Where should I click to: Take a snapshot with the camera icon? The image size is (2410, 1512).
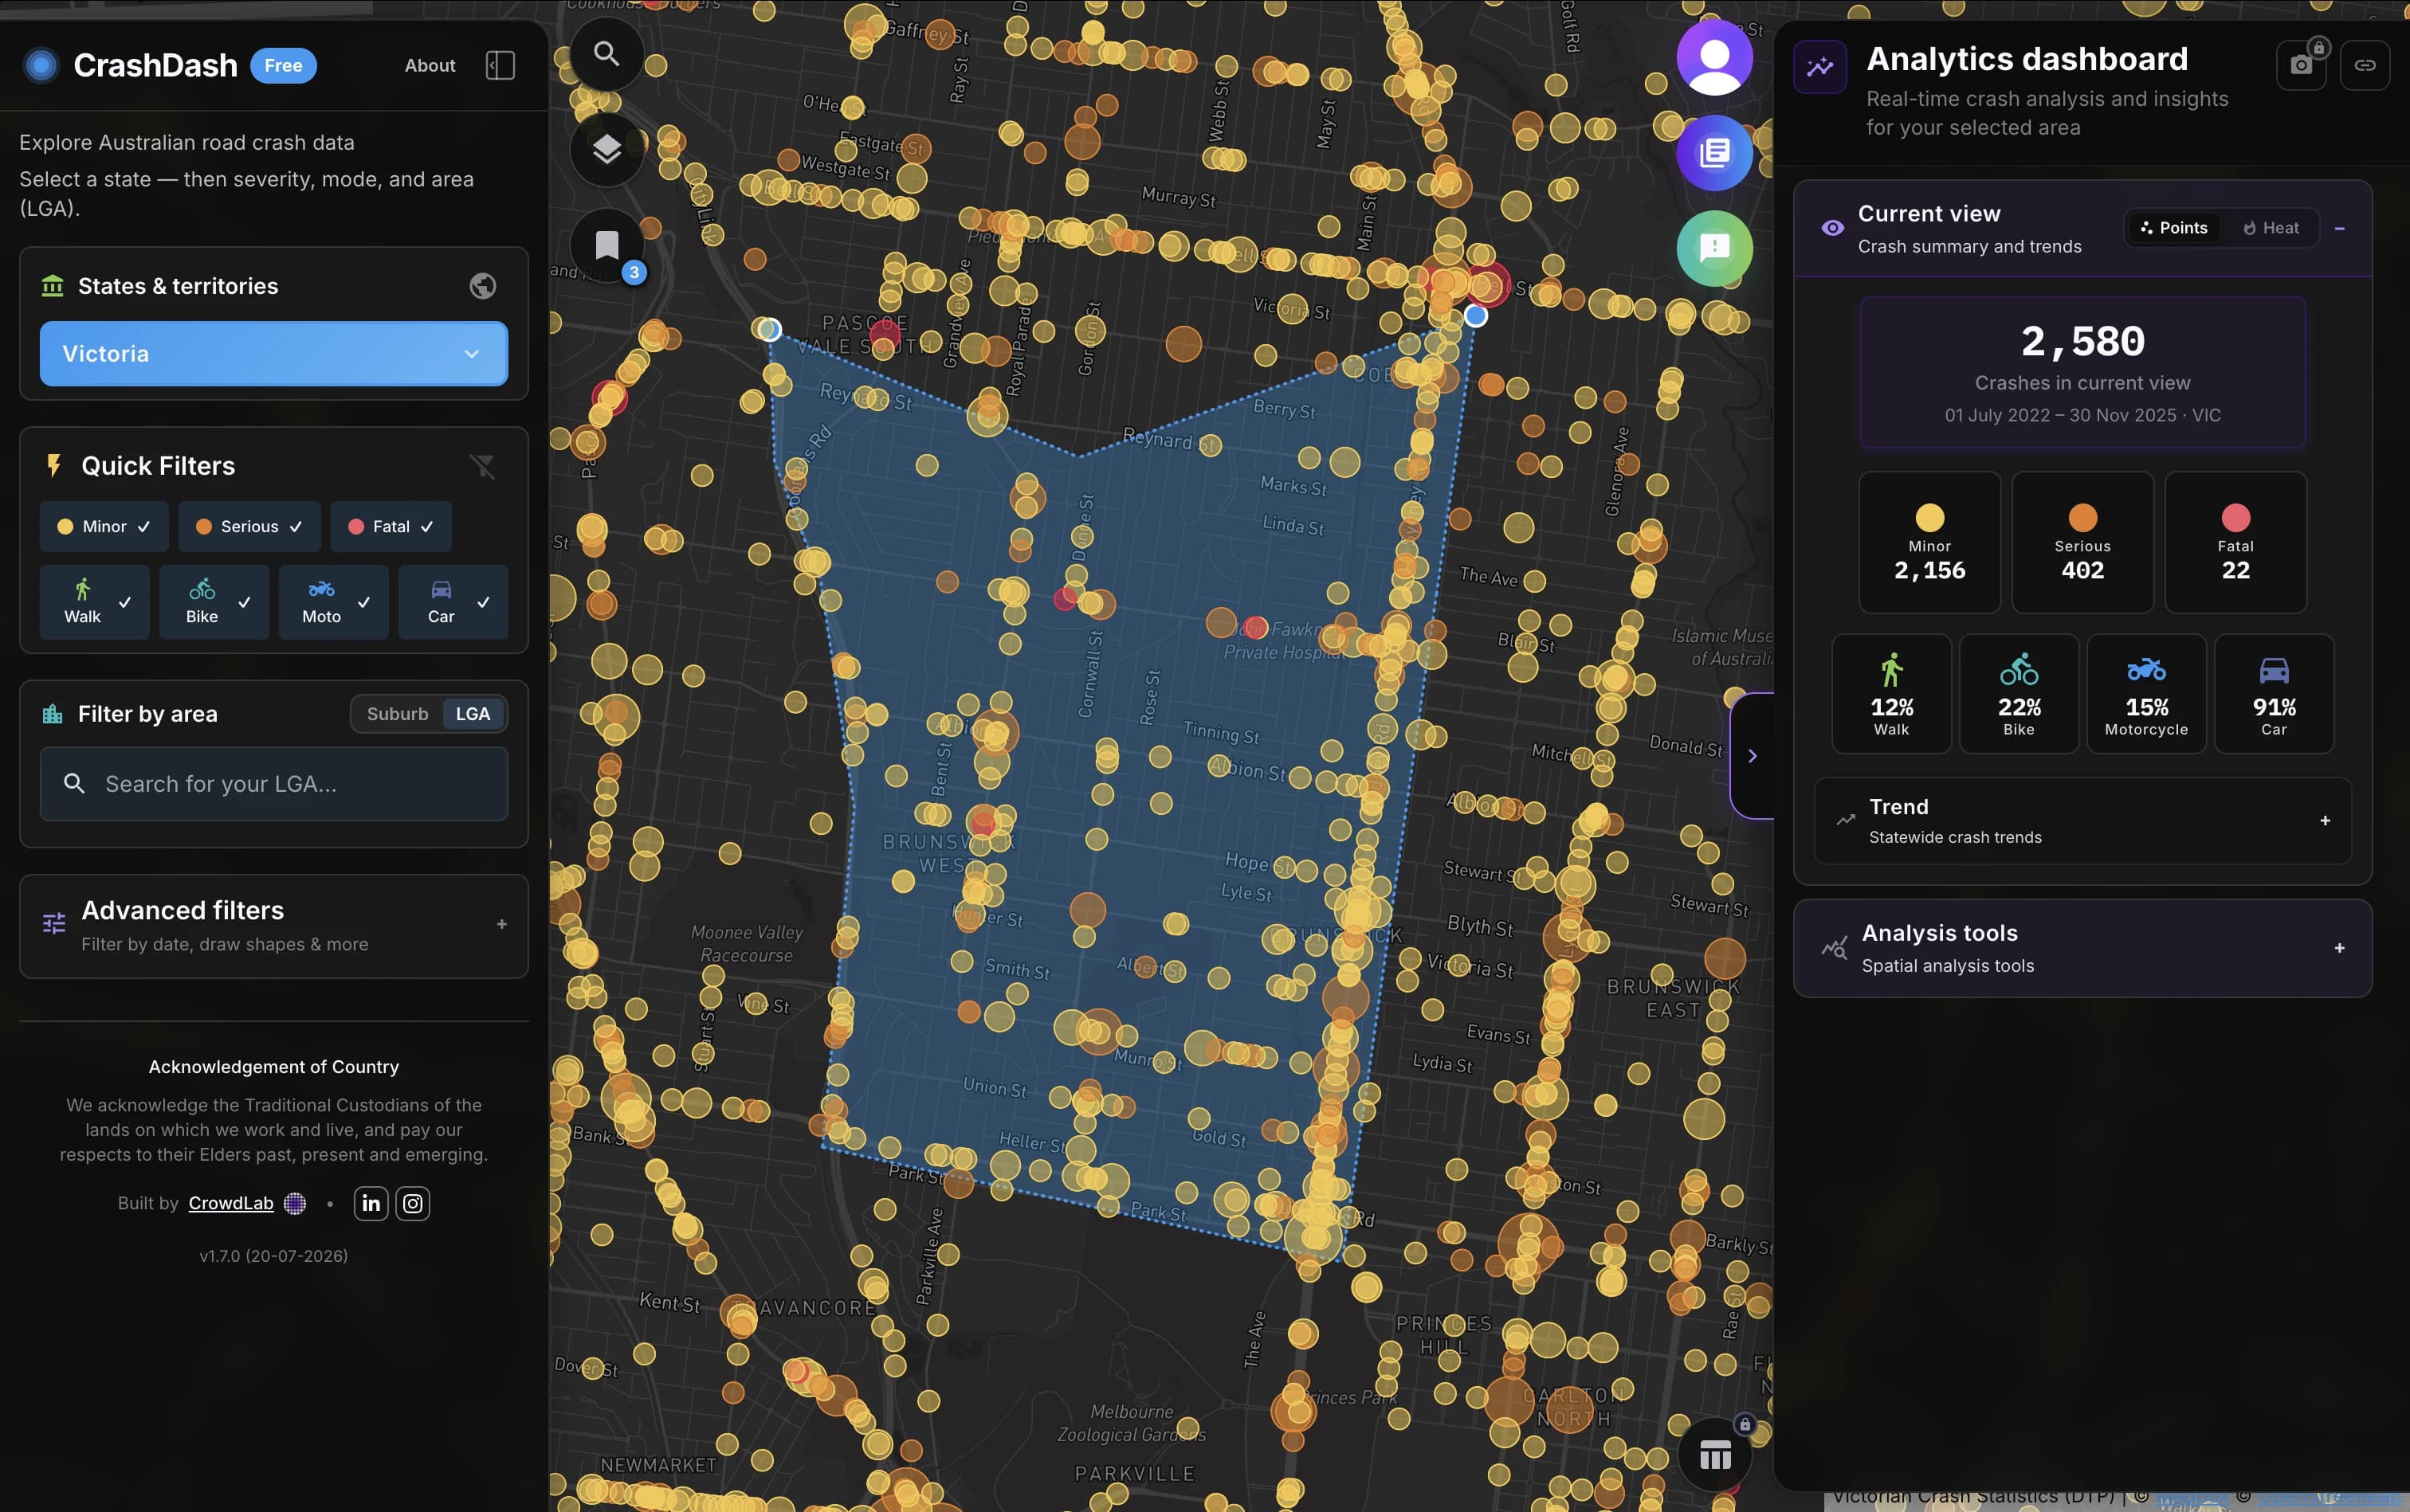tap(2302, 65)
